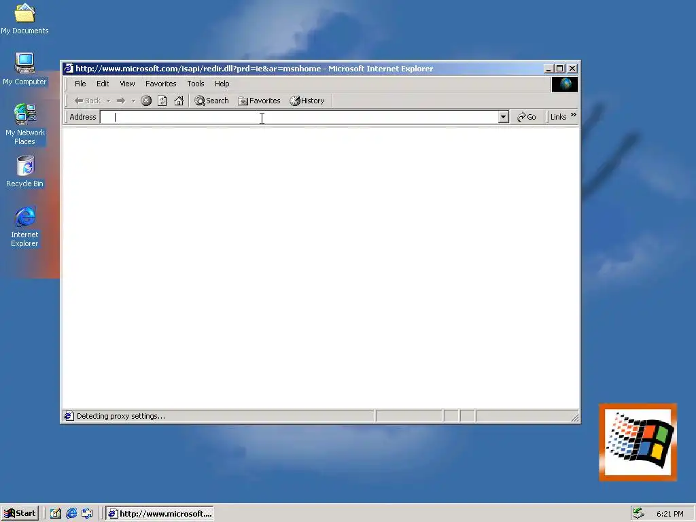The image size is (696, 522).
Task: Launch Outlook Express from quick launch
Action: point(88,514)
